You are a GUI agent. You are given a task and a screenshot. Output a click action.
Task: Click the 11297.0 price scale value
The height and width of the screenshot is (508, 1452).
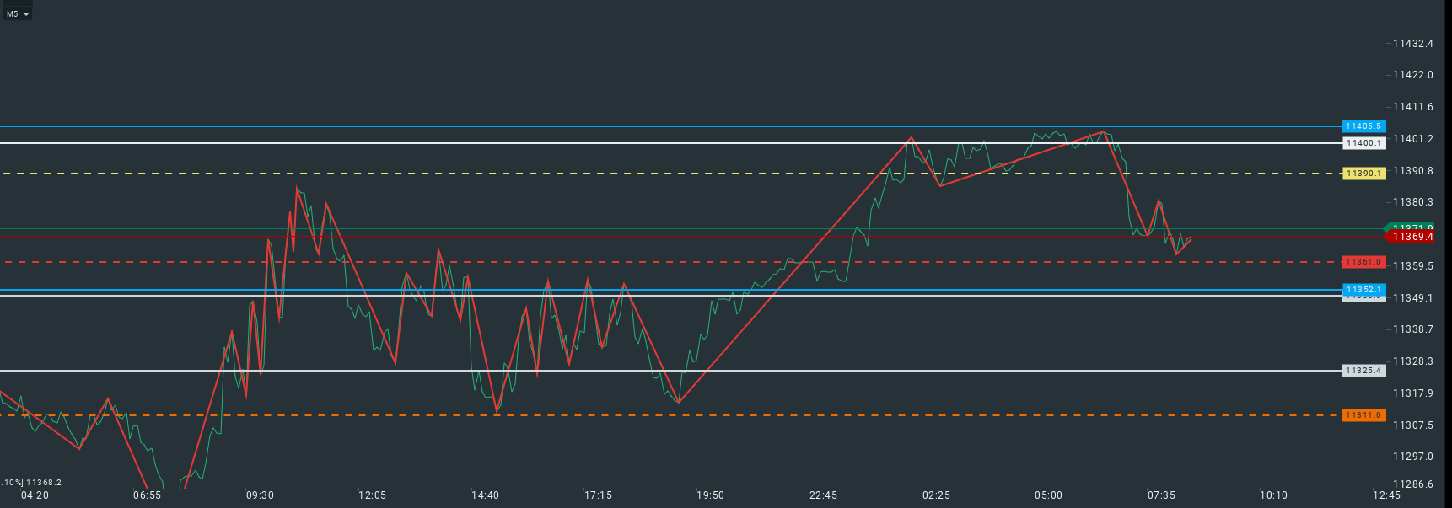[x=1412, y=457]
